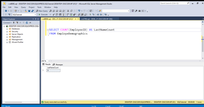Open the Query menu
This screenshot has width=204, height=107.
point(23,7)
